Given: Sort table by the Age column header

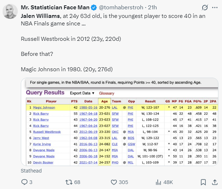Looking at the screenshot, I should (x=104, y=101).
